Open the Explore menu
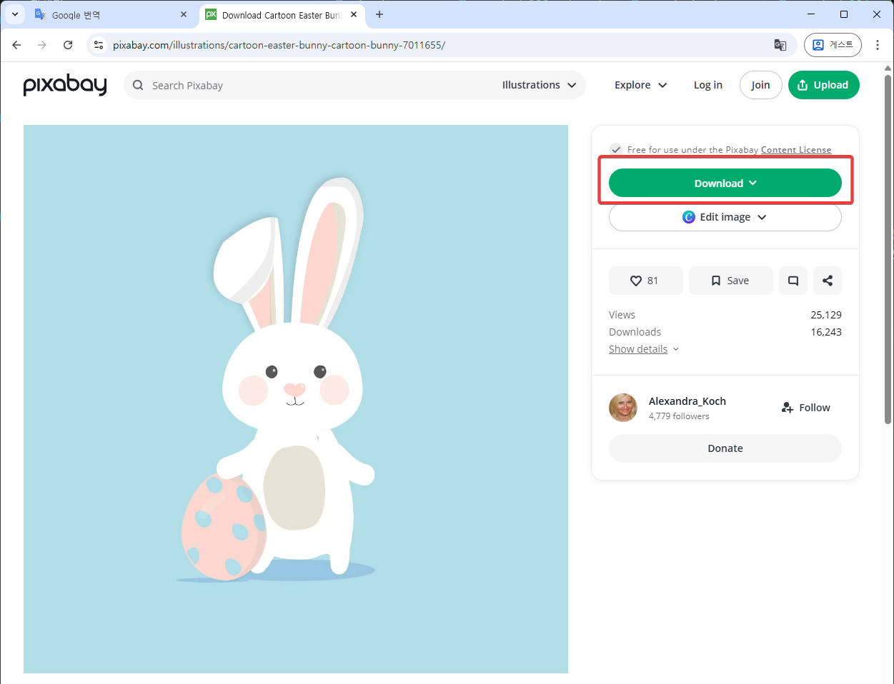Image resolution: width=894 pixels, height=684 pixels. coord(640,85)
